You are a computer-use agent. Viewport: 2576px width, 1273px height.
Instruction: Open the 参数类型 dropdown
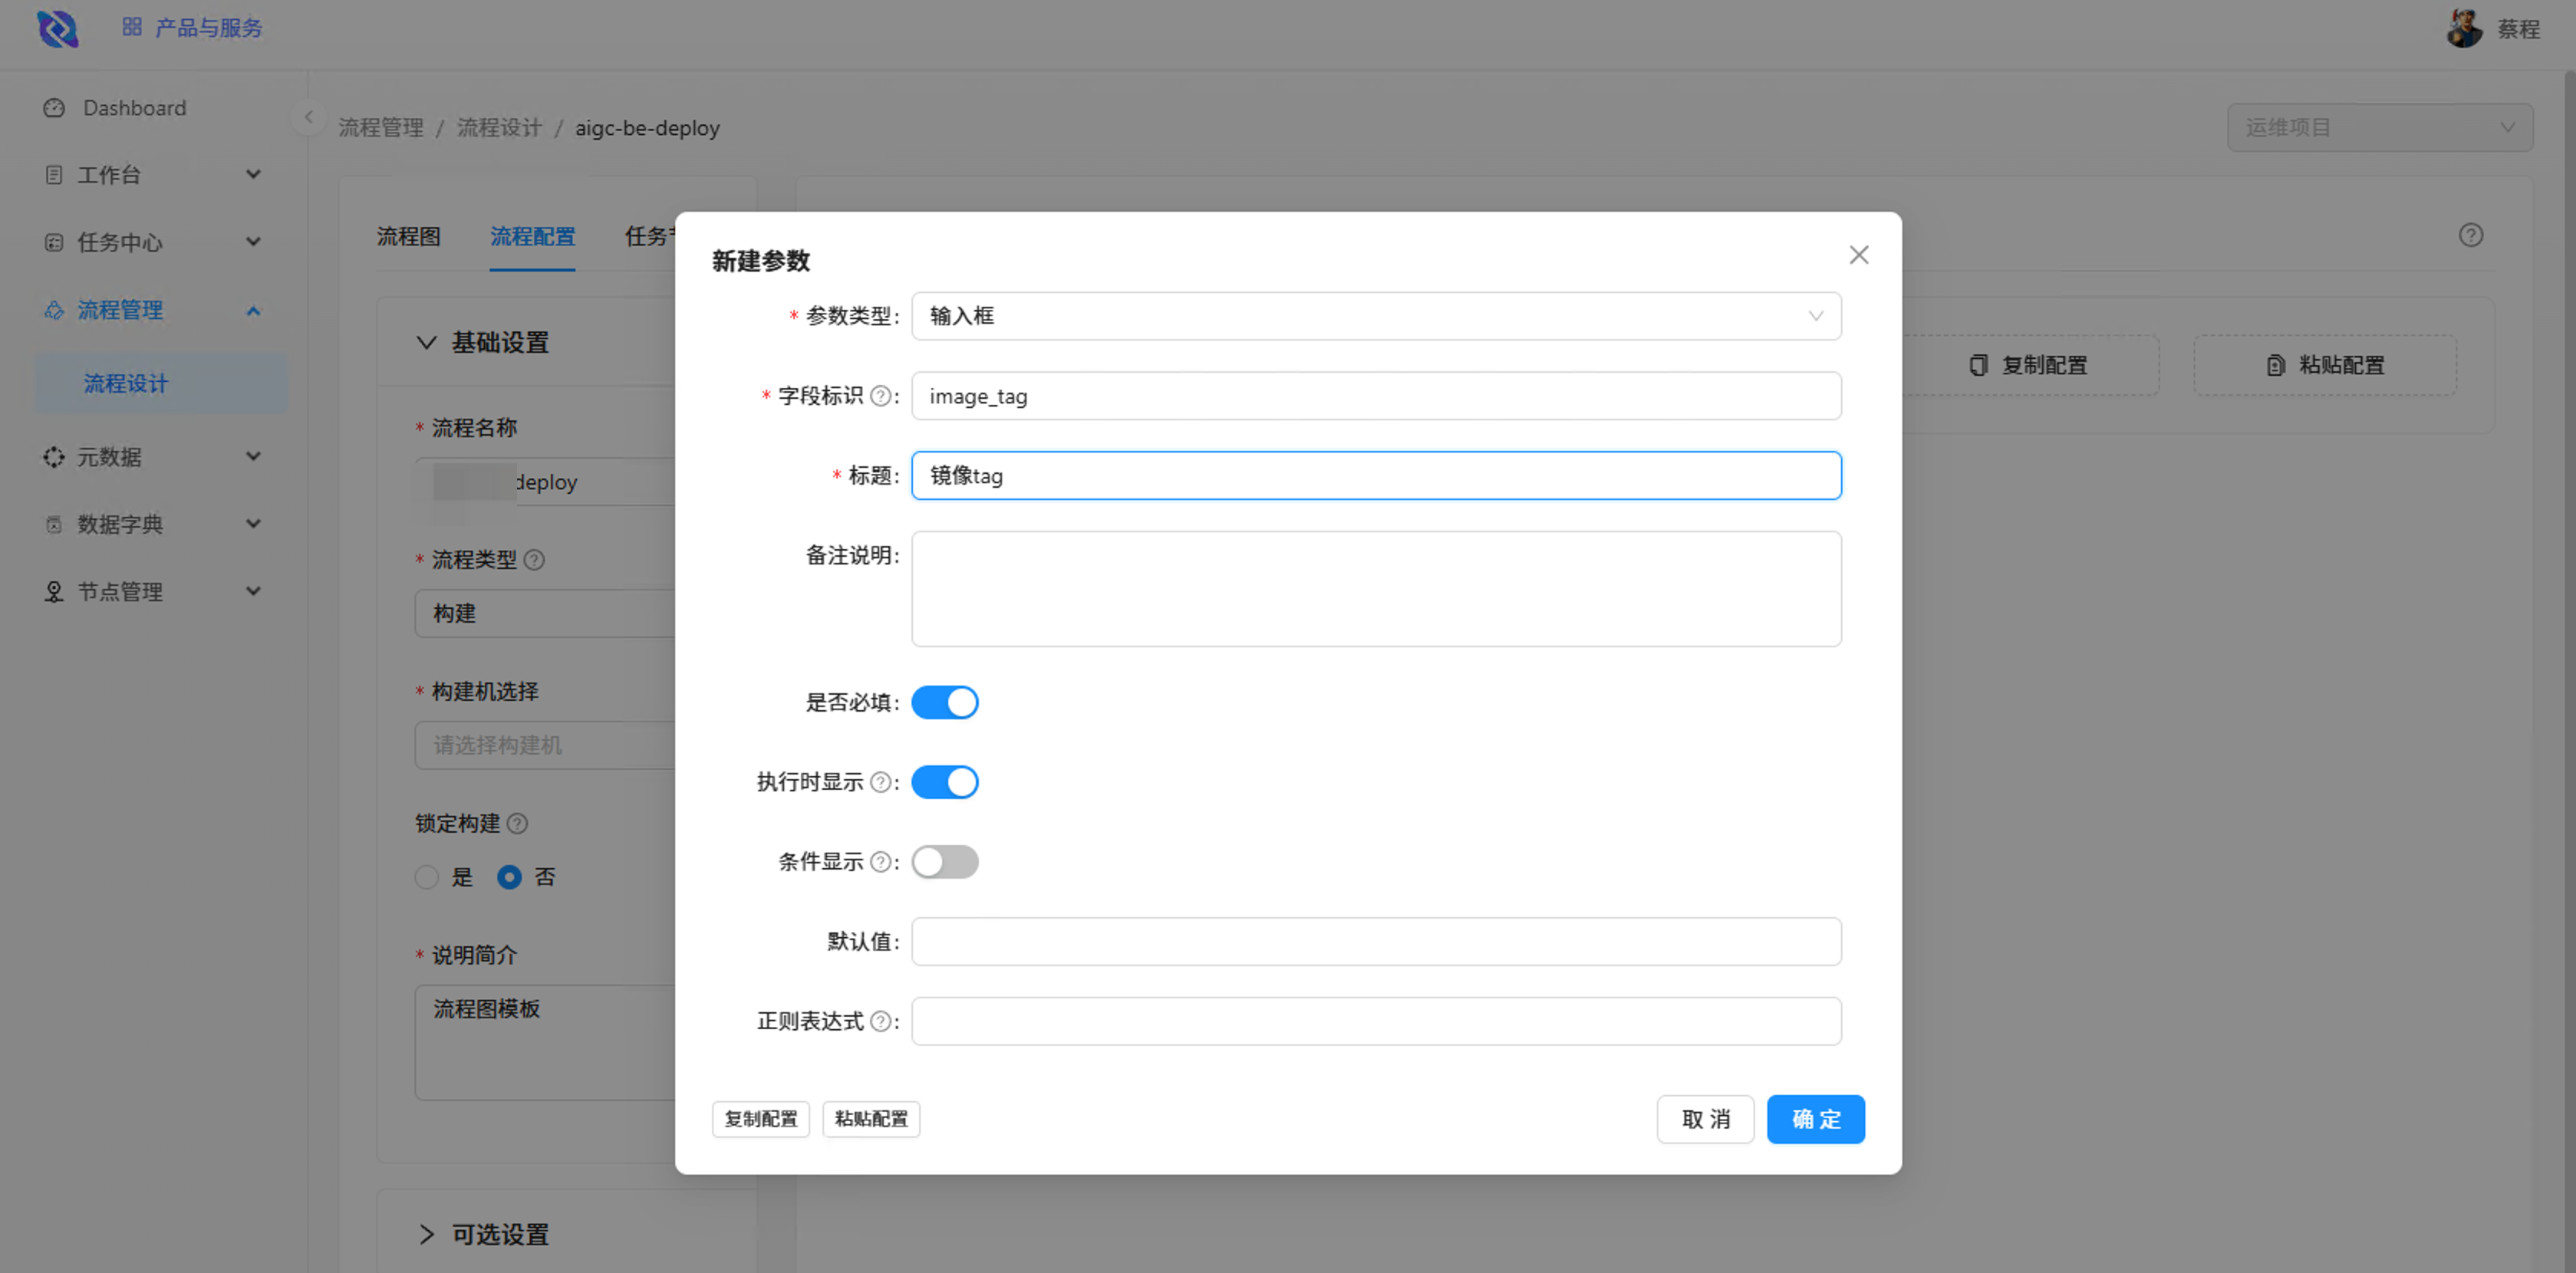point(1376,316)
